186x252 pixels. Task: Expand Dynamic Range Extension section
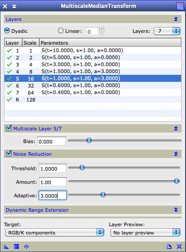pyautogui.click(x=176, y=210)
